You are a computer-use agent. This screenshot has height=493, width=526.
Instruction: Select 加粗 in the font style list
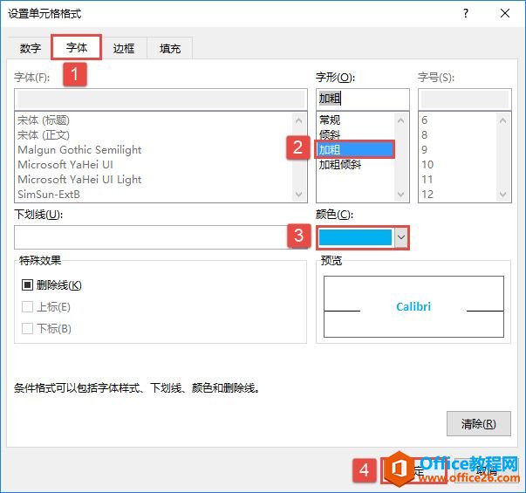pos(355,149)
